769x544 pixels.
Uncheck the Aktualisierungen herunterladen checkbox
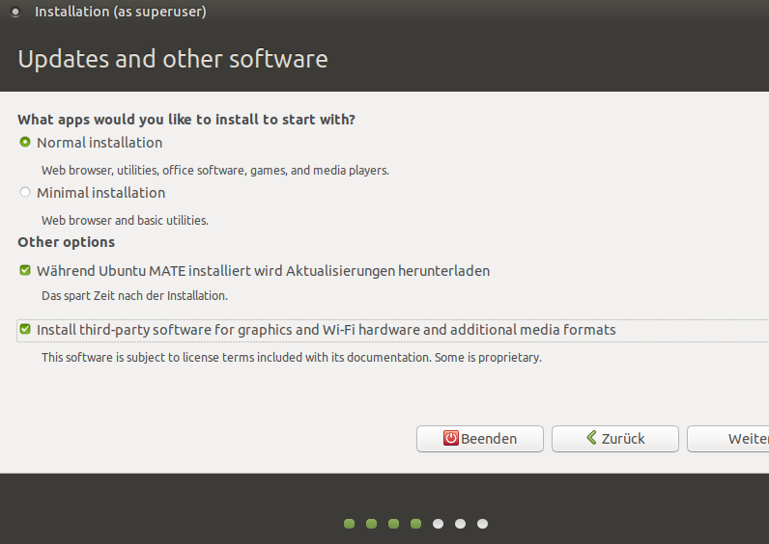25,271
